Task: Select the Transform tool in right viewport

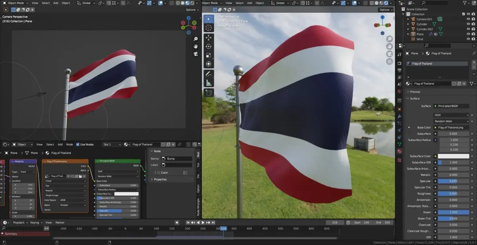Action: pos(209,64)
